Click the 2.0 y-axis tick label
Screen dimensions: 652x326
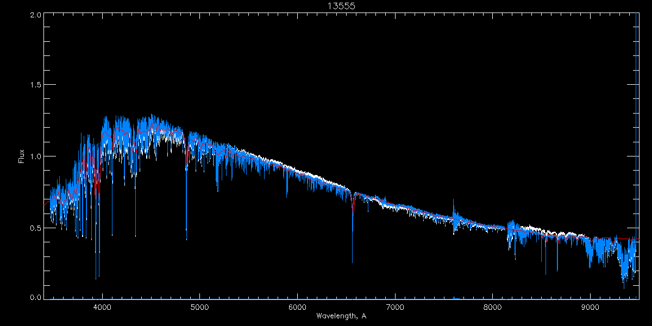pyautogui.click(x=36, y=15)
